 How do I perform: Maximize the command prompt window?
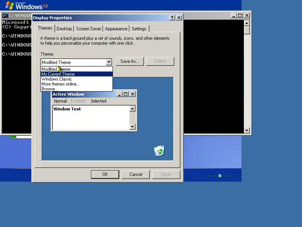coord(240,16)
